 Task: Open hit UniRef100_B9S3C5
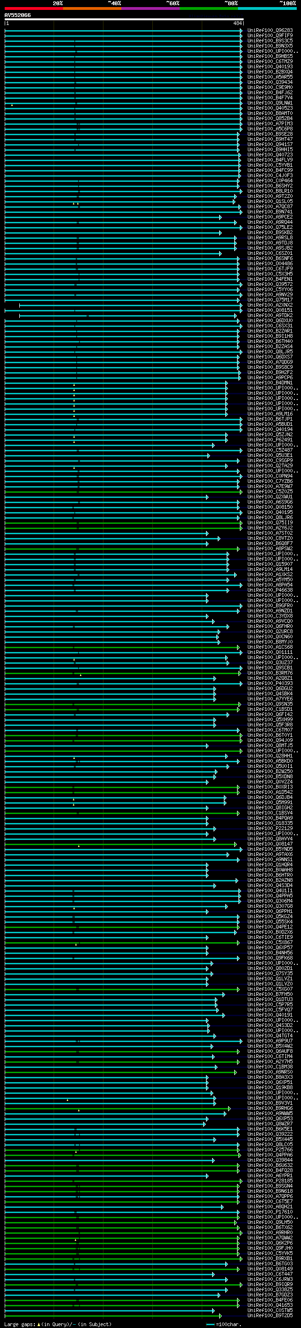click(x=270, y=41)
